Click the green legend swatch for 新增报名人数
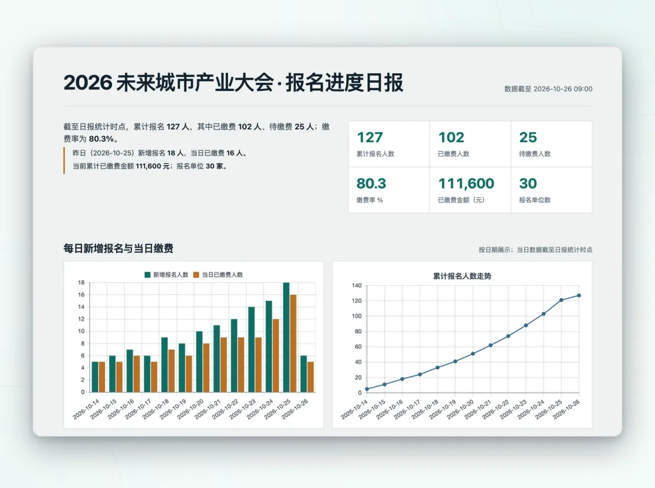 [x=147, y=274]
